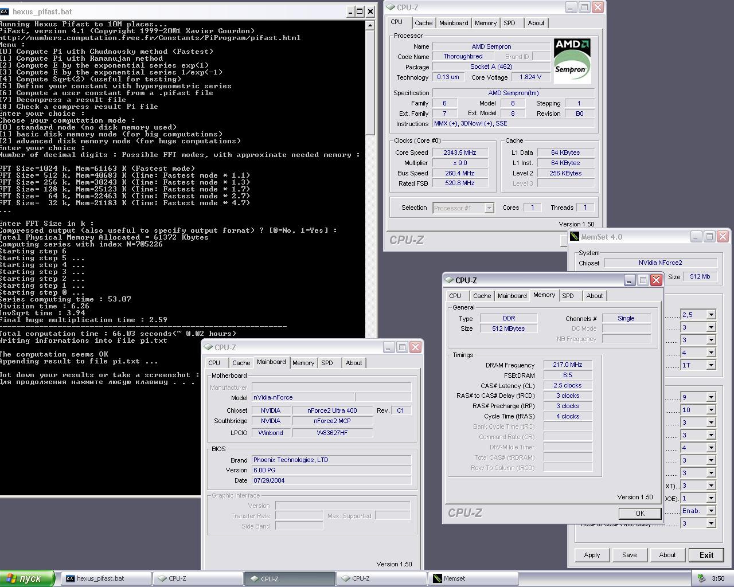Click the Cycle Time value 4 clocks
The width and height of the screenshot is (734, 587).
point(568,416)
